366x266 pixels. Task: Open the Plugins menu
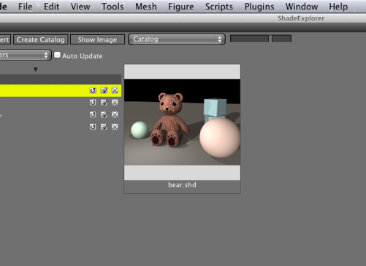(x=259, y=7)
